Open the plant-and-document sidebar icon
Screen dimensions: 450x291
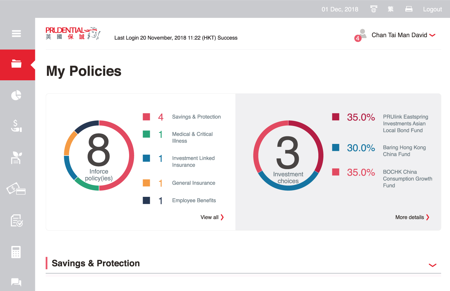tap(16, 157)
